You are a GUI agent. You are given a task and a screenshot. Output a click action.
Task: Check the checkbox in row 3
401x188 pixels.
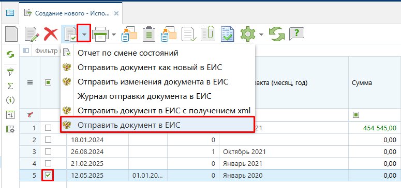coord(48,151)
